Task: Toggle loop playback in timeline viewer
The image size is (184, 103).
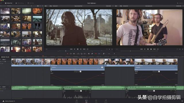Action: [158, 49]
